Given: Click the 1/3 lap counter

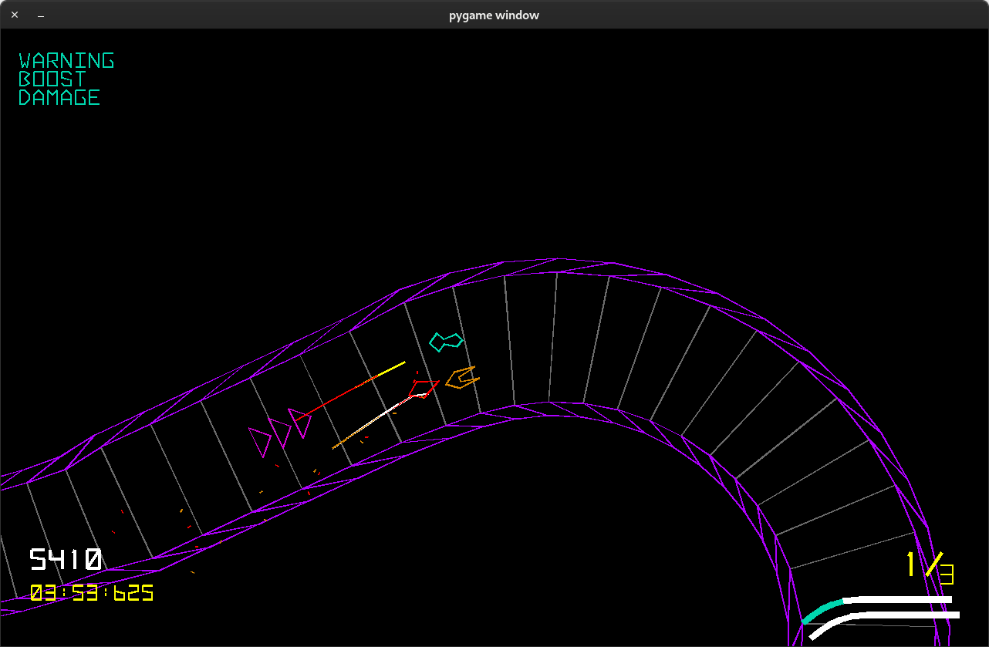Looking at the screenshot, I should tap(930, 568).
